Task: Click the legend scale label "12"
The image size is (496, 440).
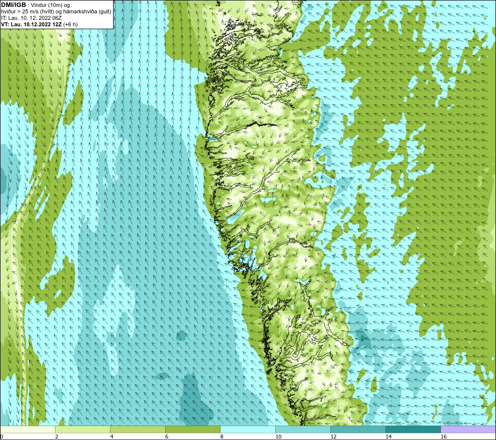Action: tap(333, 437)
